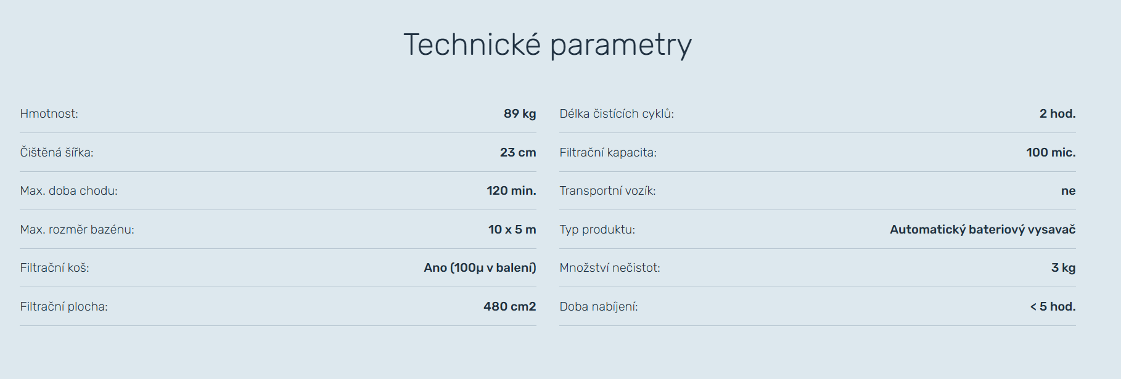Select the 2 hod. value
1121x379 pixels.
(1057, 114)
